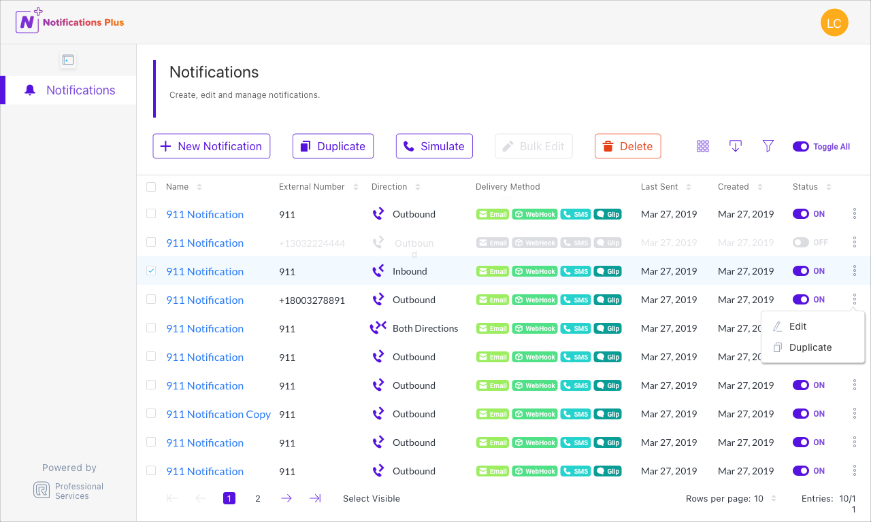Sort by Last Sent column arrows

pyautogui.click(x=689, y=187)
